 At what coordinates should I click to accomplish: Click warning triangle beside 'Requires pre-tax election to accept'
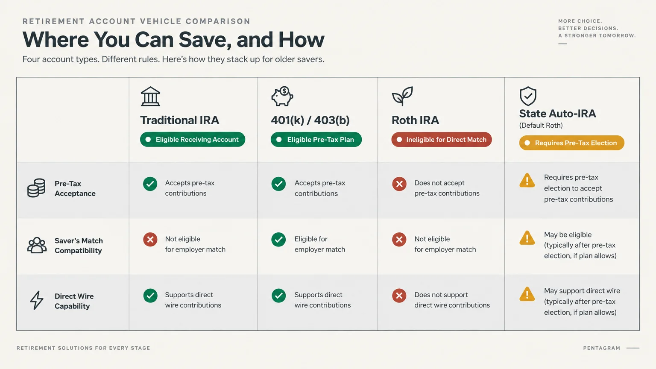(527, 181)
